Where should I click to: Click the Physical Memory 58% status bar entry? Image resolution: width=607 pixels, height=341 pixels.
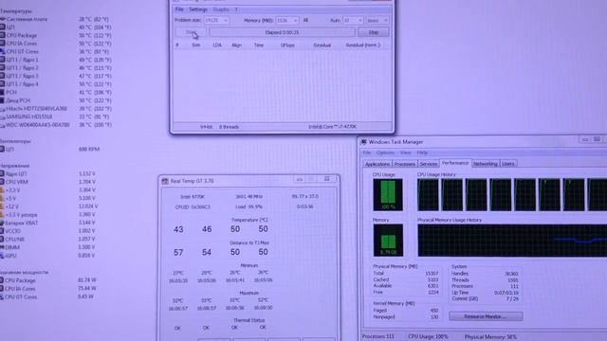[x=490, y=337]
